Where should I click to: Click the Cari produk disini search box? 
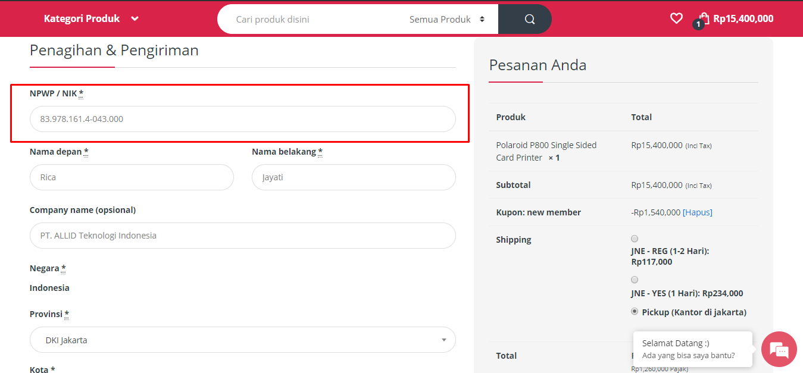[x=310, y=19]
